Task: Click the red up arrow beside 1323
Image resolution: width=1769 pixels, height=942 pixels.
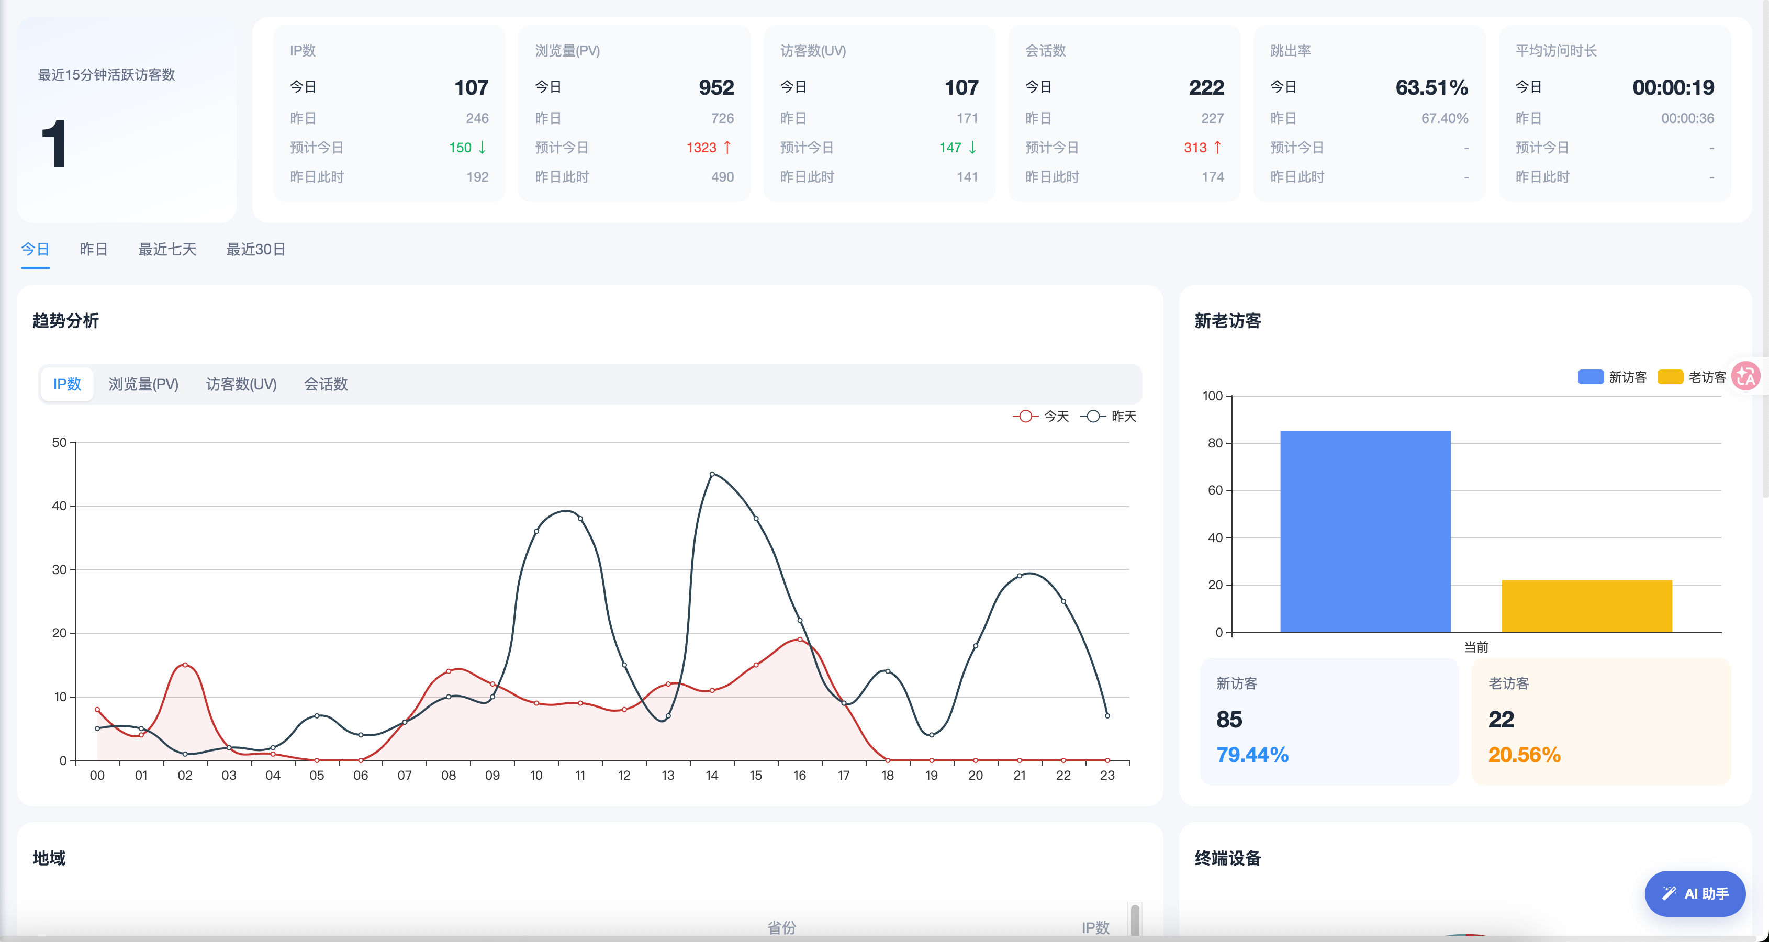Action: tap(727, 148)
